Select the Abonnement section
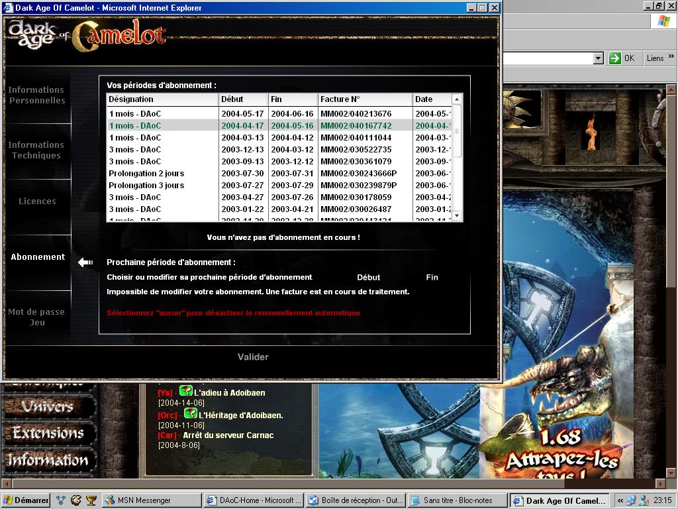 click(x=38, y=256)
